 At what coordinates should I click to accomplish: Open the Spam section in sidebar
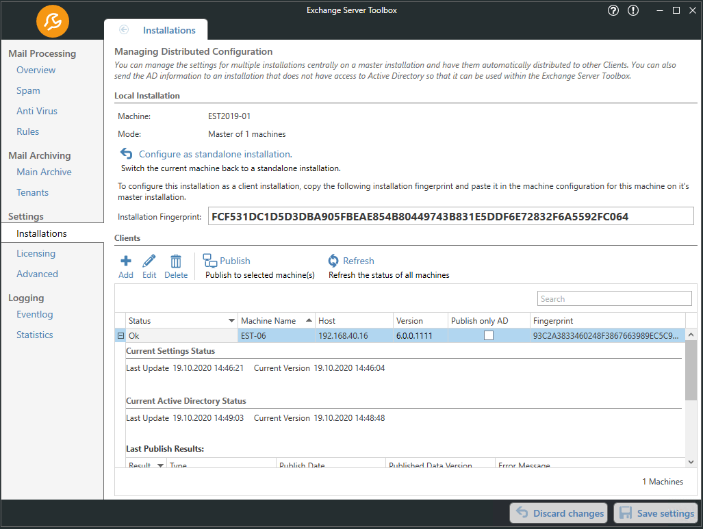click(28, 90)
